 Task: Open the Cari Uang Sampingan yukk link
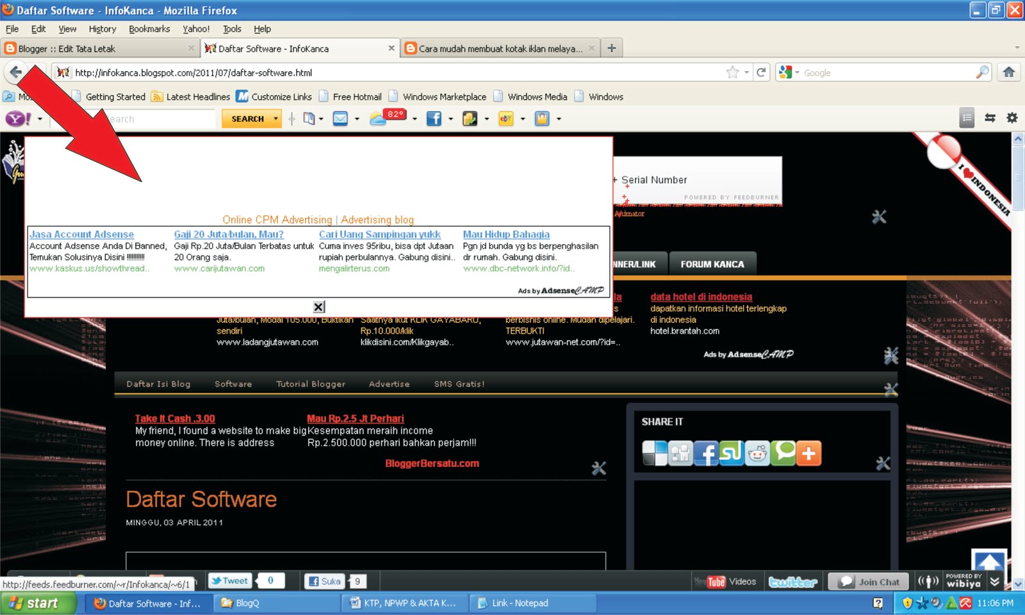pyautogui.click(x=380, y=234)
